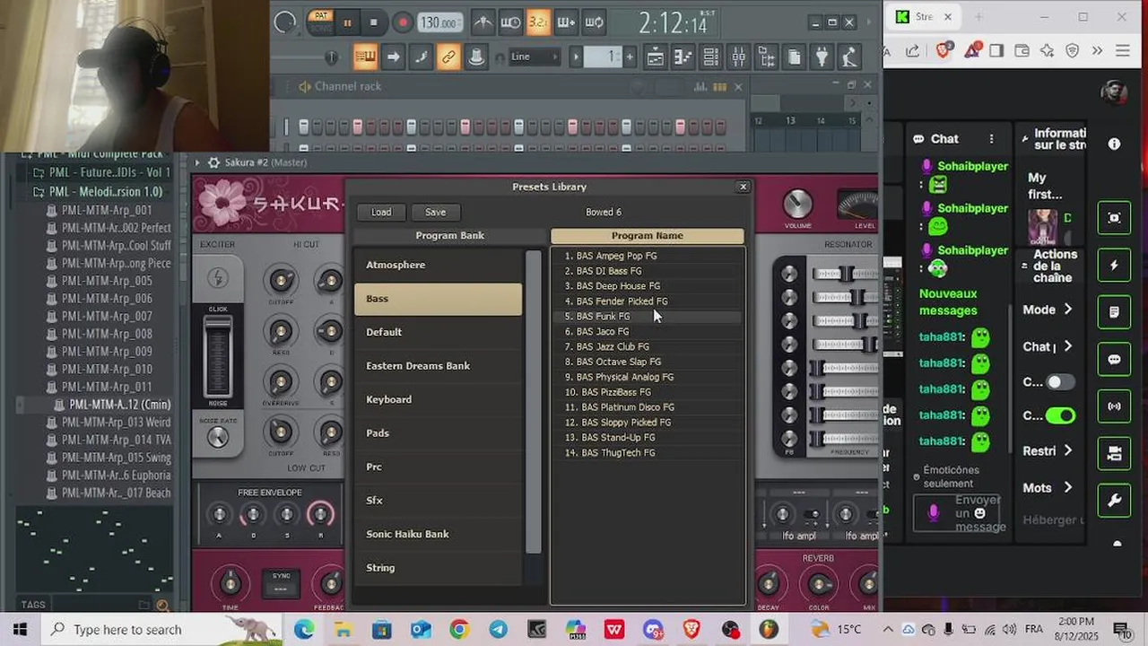Choose preset BAS ThugTech FG
This screenshot has width=1148, height=646.
coord(647,452)
